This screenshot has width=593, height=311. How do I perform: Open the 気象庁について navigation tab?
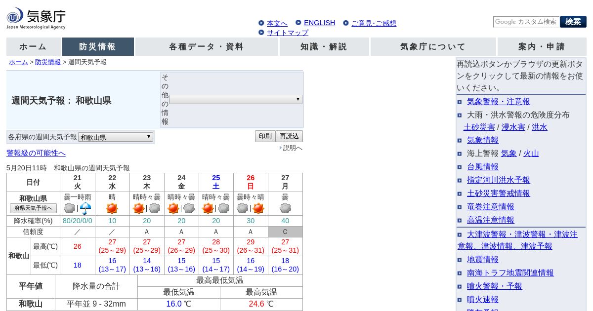433,47
